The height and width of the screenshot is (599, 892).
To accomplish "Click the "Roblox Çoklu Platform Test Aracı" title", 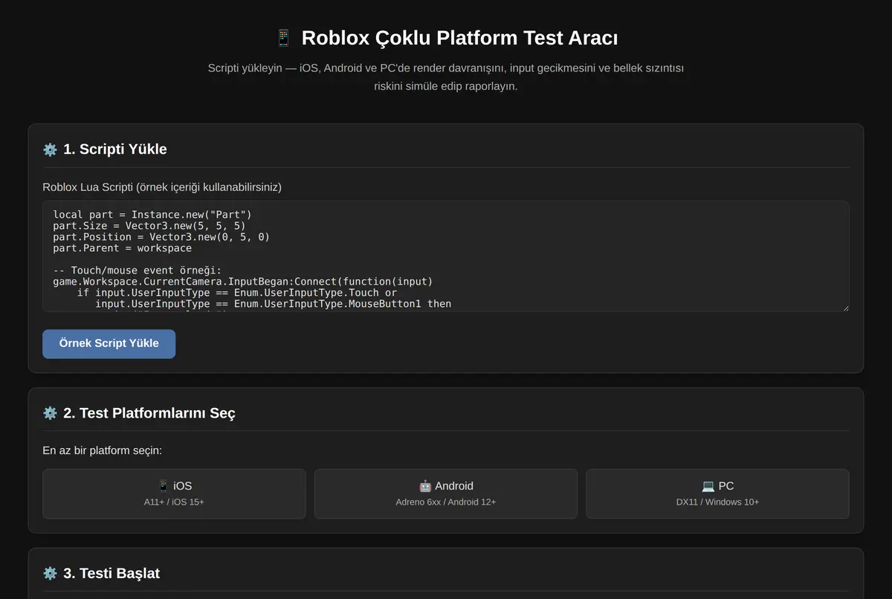I will pyautogui.click(x=459, y=38).
